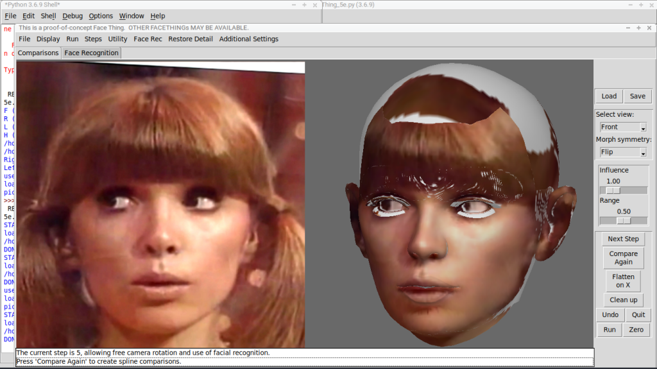Minimize the Python 3.6.9 Shell window
This screenshot has width=657, height=369.
pos(294,5)
